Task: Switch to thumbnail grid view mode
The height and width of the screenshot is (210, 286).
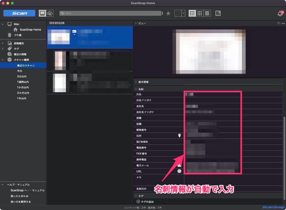Action: [x=199, y=13]
